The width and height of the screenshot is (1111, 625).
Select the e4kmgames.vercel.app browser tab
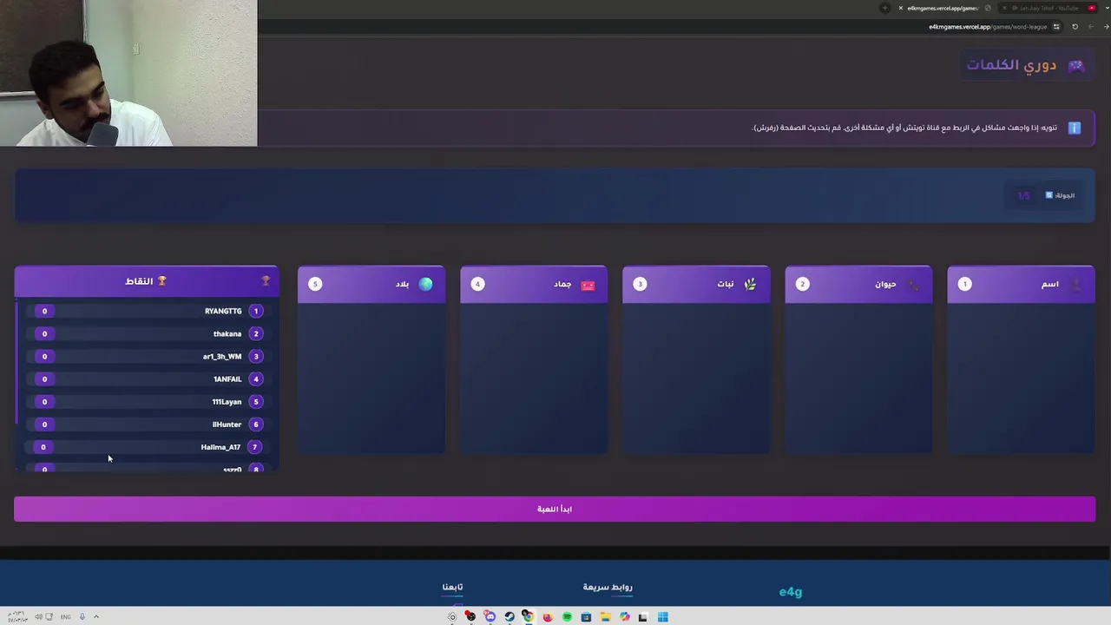tap(943, 8)
